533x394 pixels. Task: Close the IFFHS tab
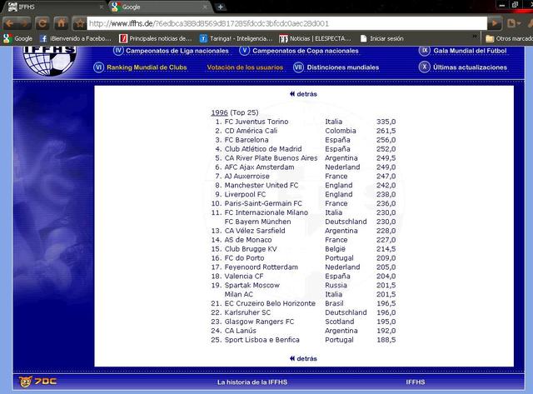(x=101, y=7)
